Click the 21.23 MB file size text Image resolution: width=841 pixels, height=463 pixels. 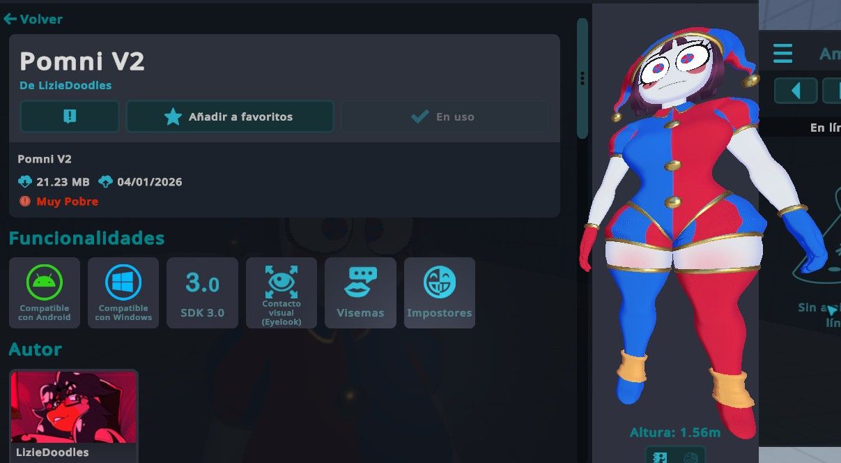pos(63,182)
